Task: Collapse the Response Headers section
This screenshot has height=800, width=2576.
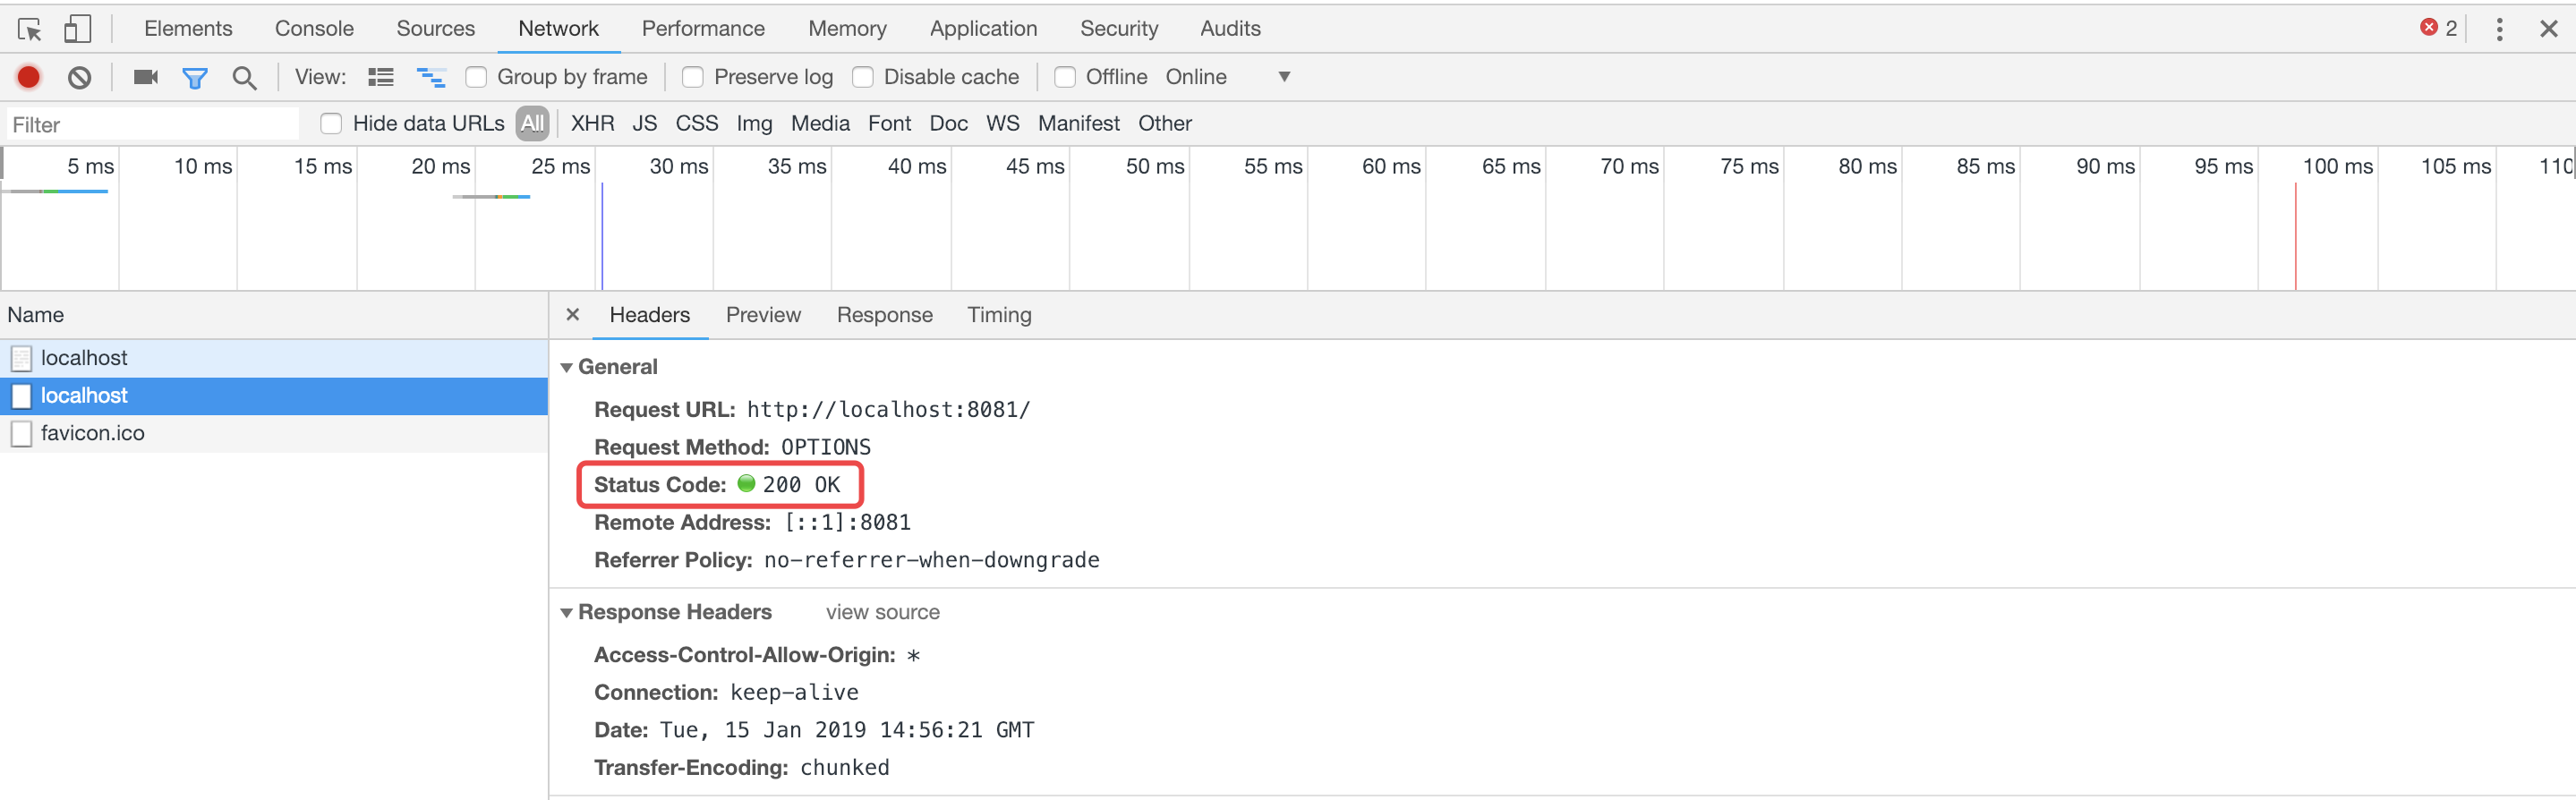Action: 567,612
